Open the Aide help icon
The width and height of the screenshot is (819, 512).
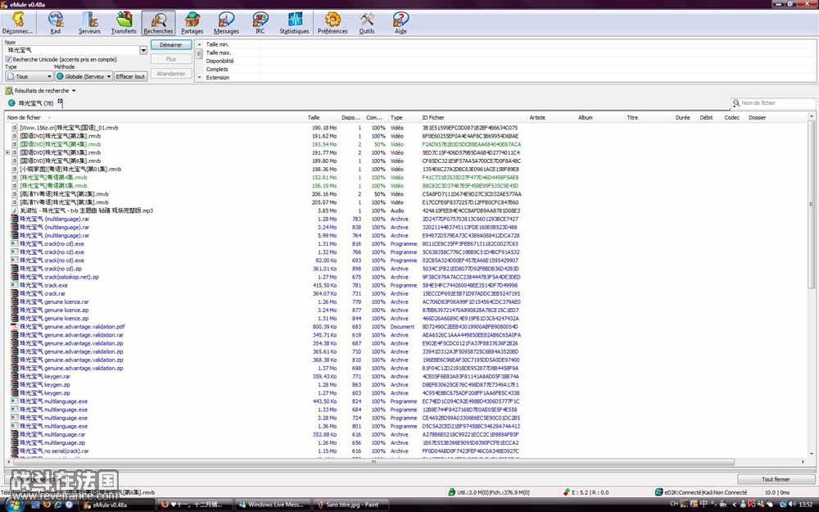point(400,23)
